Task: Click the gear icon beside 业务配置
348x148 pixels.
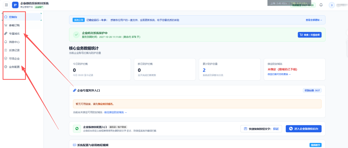Action: pos(6,67)
